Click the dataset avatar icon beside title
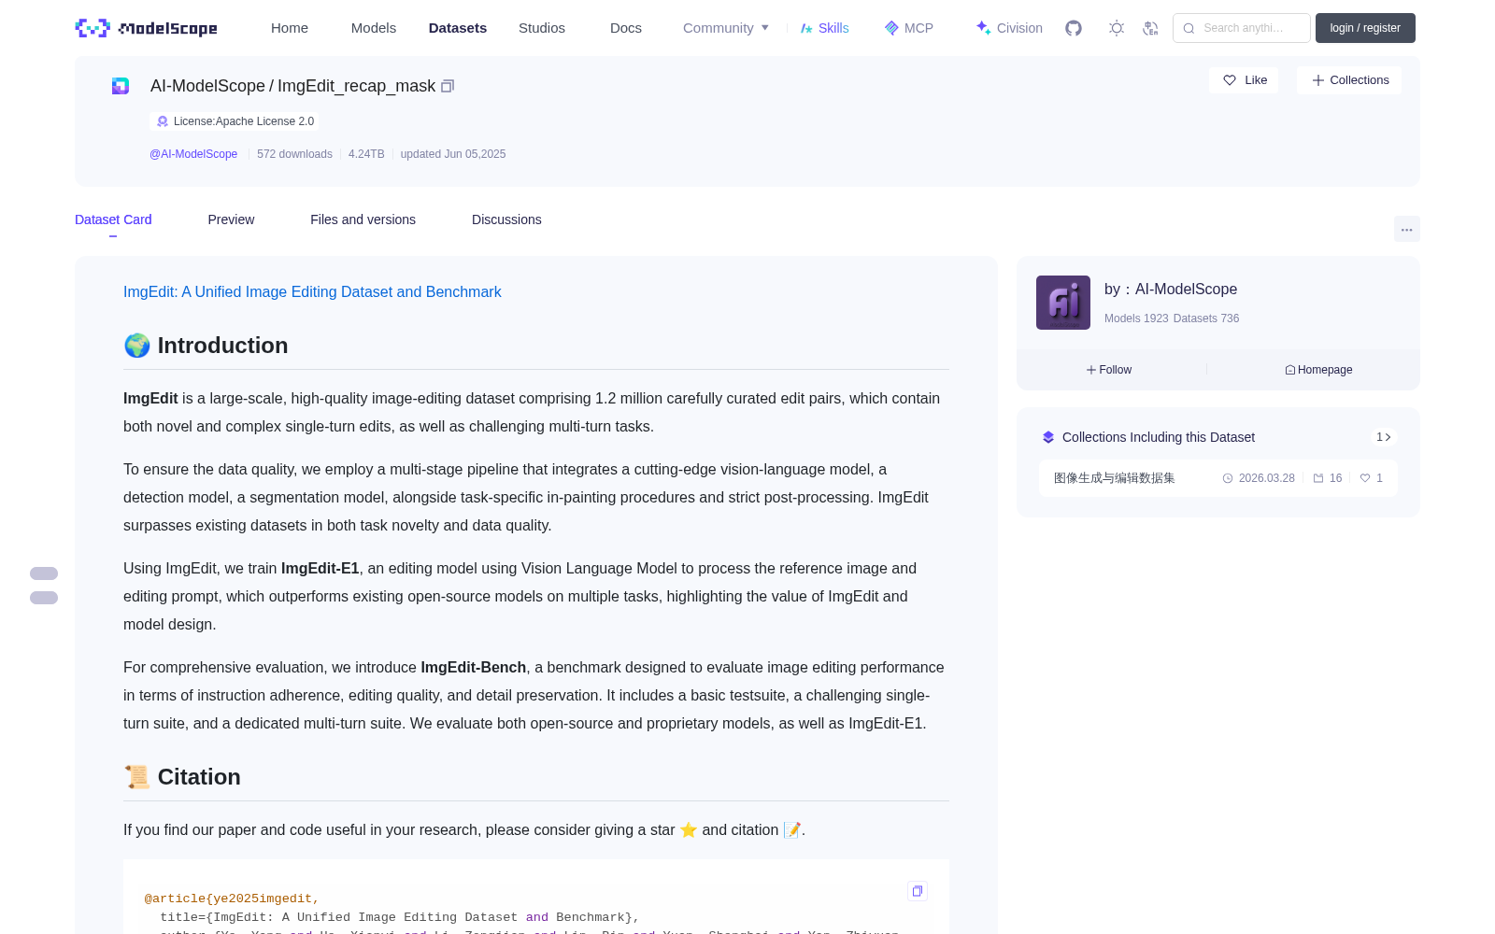The image size is (1495, 934). pyautogui.click(x=121, y=86)
